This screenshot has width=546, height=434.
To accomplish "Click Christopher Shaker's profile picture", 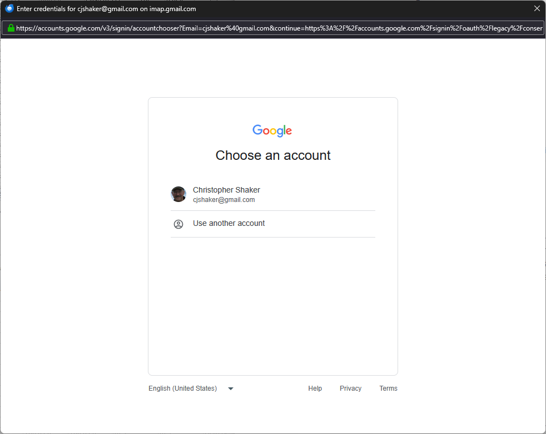I will 178,194.
